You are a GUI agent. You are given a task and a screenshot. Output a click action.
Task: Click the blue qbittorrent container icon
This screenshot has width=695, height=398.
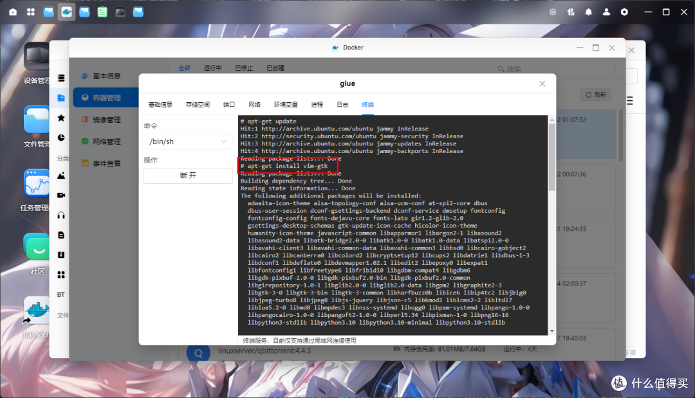(198, 353)
